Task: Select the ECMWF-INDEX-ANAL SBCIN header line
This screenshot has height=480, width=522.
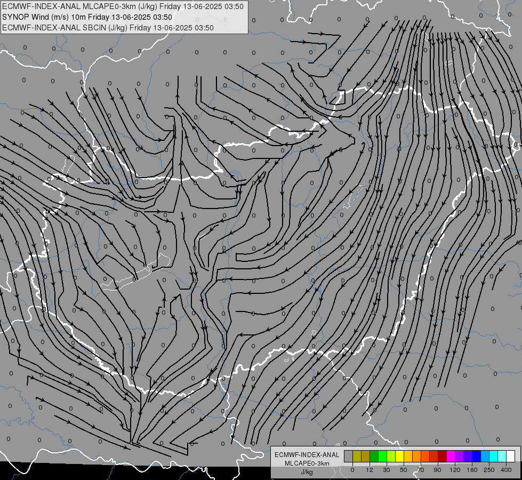Action: (x=108, y=28)
